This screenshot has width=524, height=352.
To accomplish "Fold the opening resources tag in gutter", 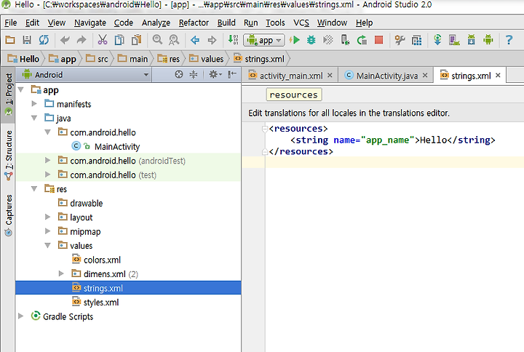I will [265, 129].
